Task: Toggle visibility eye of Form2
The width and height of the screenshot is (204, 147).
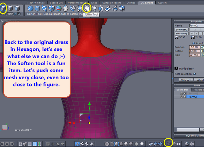Action: [185, 97]
